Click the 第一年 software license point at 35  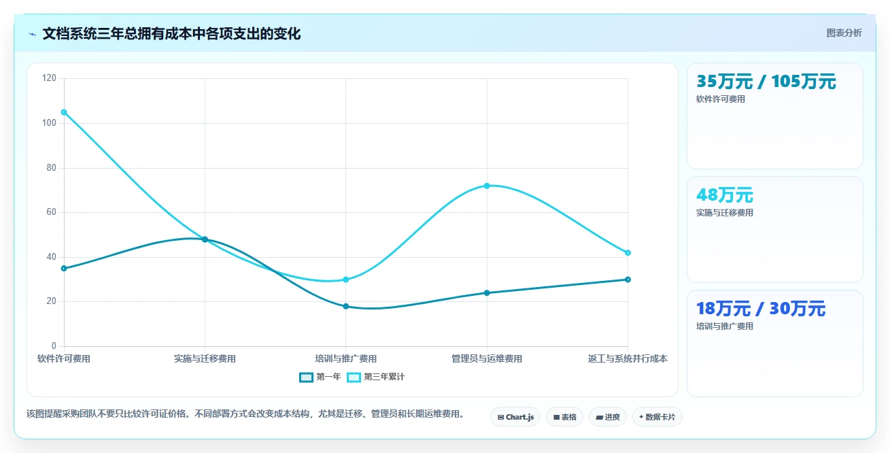coord(64,268)
